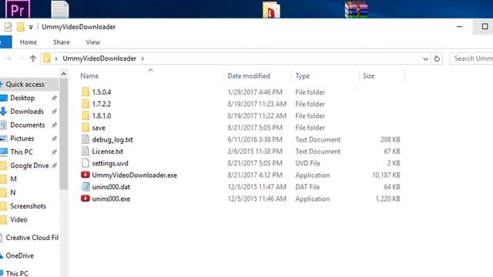This screenshot has width=493, height=277.
Task: Select Quick access in navigation pane
Action: click(25, 85)
